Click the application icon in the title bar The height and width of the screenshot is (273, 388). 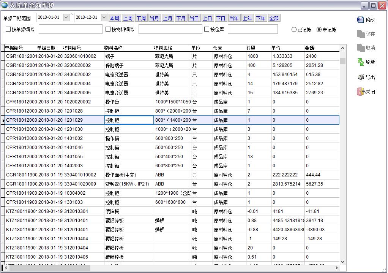coord(5,5)
